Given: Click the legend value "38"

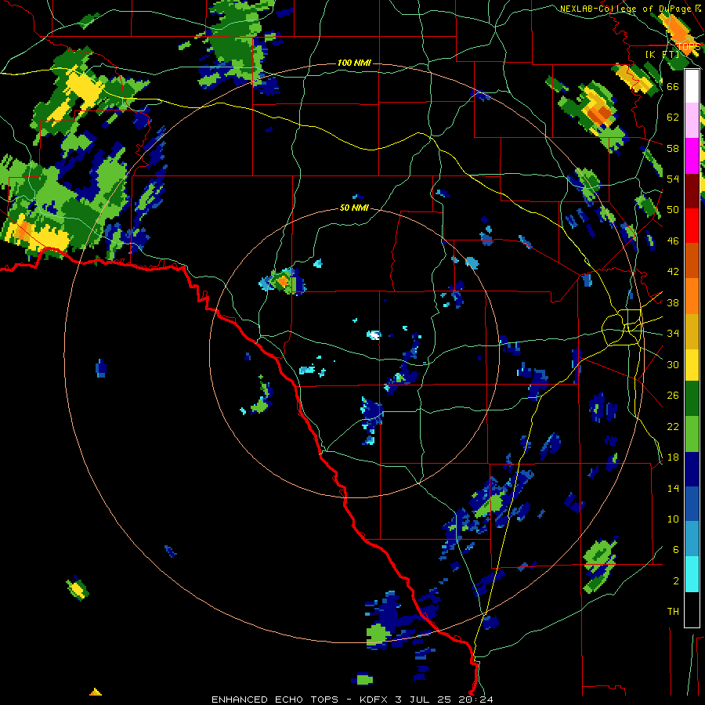Looking at the screenshot, I should coord(673,302).
